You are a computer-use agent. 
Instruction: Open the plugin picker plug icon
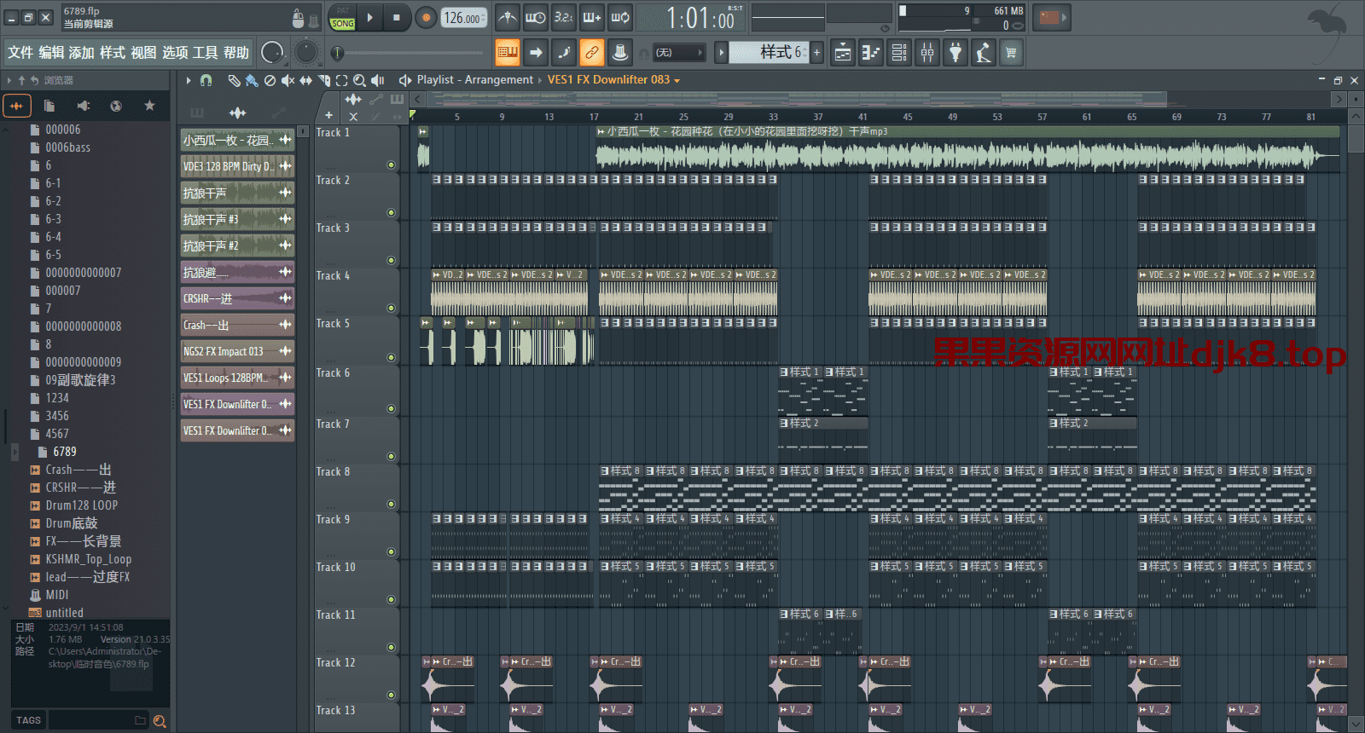(955, 53)
